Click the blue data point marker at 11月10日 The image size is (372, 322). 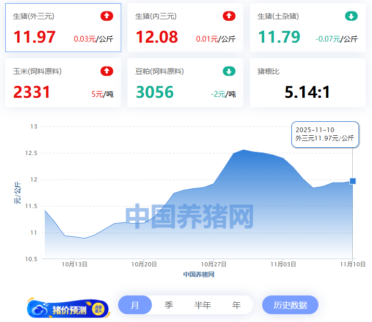point(353,181)
